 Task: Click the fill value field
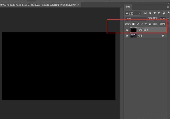tap(163, 24)
